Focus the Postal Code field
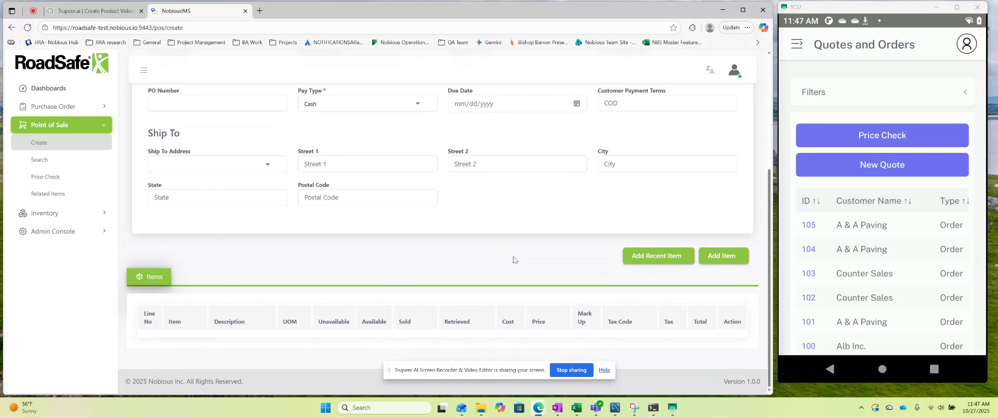 (367, 198)
